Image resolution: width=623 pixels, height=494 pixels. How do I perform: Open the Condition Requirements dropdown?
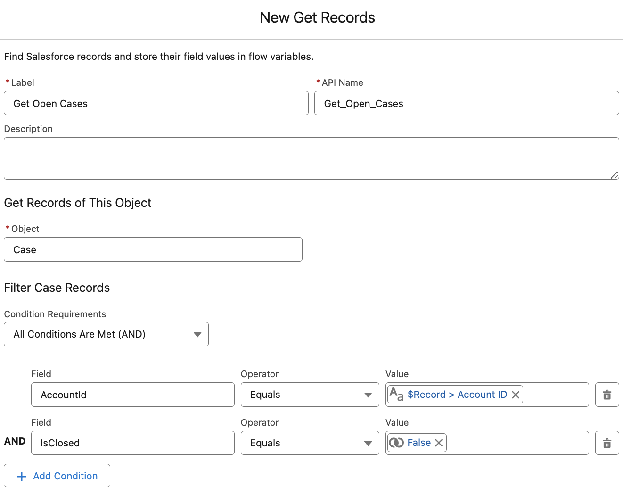coord(106,334)
